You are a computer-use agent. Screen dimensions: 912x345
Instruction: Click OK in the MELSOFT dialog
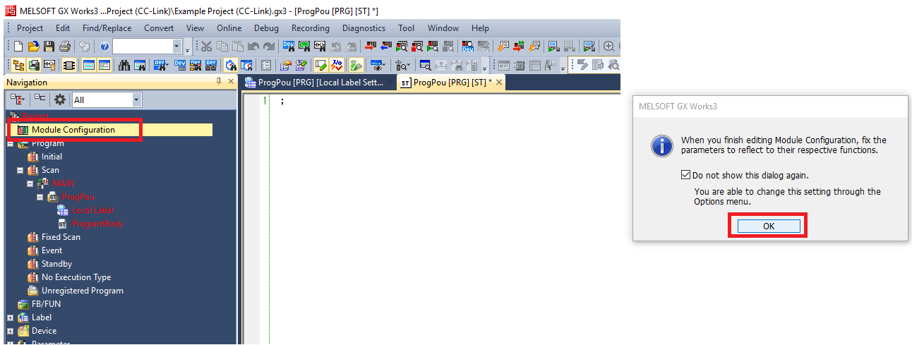pos(769,226)
